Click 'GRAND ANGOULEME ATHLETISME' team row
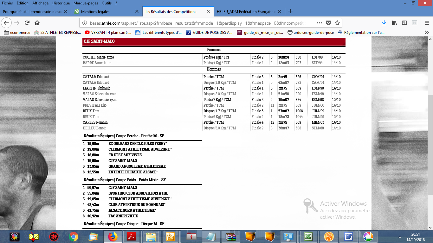Screen dimensions: 433x243 pos(137,166)
